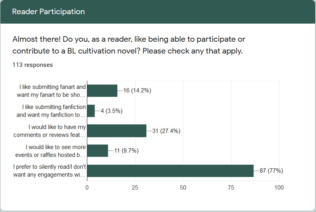Click the "31 (27.4%)" value label
Viewport: 316px width, 212px height.
pos(166,131)
